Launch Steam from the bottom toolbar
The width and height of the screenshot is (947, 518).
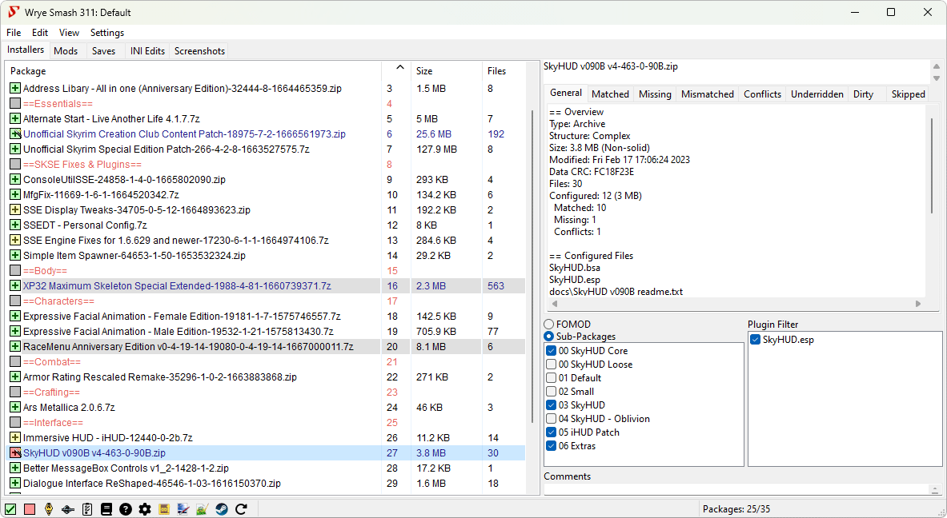click(x=222, y=509)
